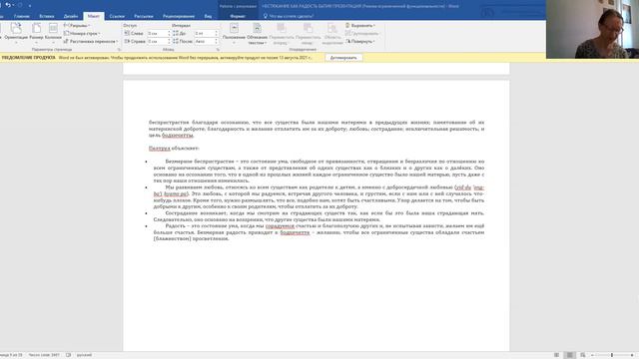This screenshot has width=639, height=359.
Task: Open Selection Pane (Область выделения)
Action: point(332,33)
